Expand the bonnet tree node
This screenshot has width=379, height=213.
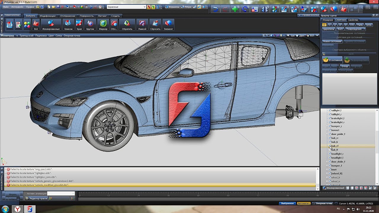point(327,130)
